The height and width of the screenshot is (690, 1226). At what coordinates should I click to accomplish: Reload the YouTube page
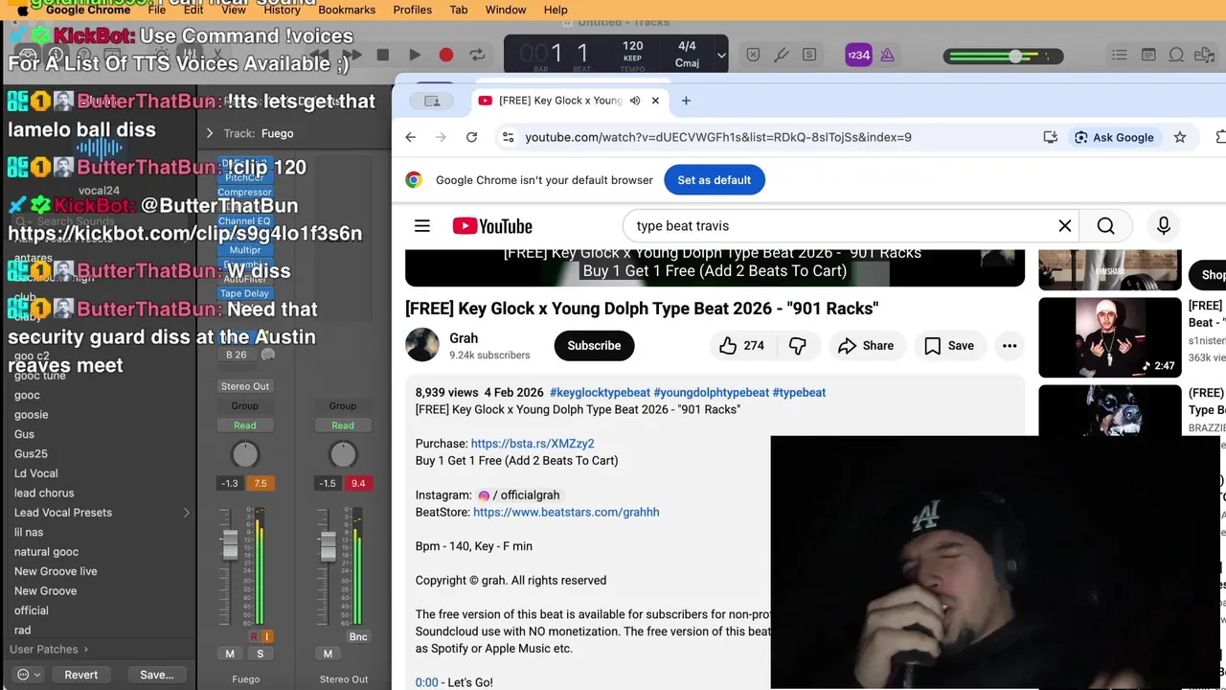[471, 137]
